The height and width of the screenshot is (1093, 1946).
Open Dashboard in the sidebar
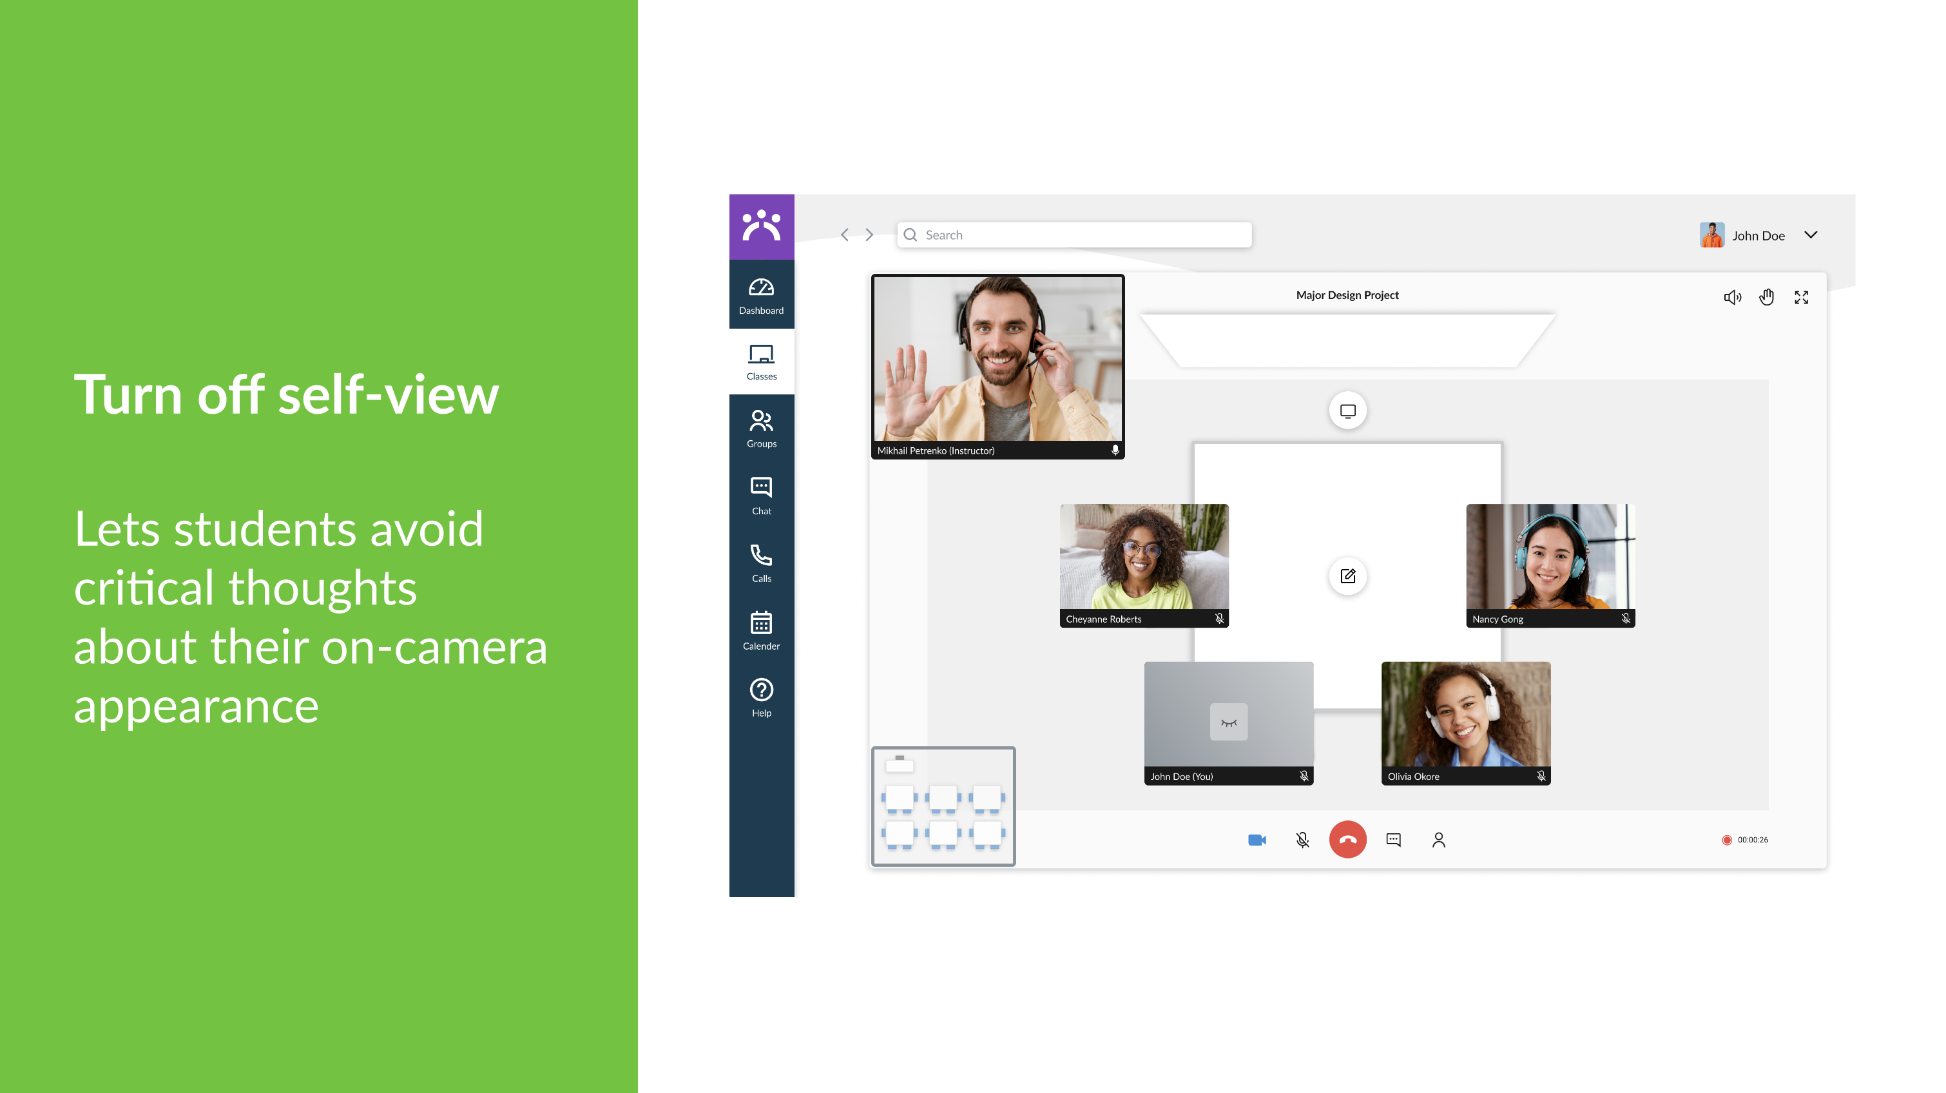click(x=761, y=295)
